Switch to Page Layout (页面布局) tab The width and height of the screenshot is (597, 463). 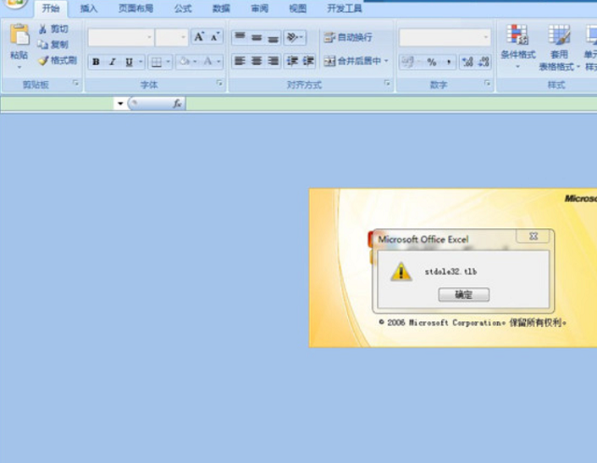136,8
